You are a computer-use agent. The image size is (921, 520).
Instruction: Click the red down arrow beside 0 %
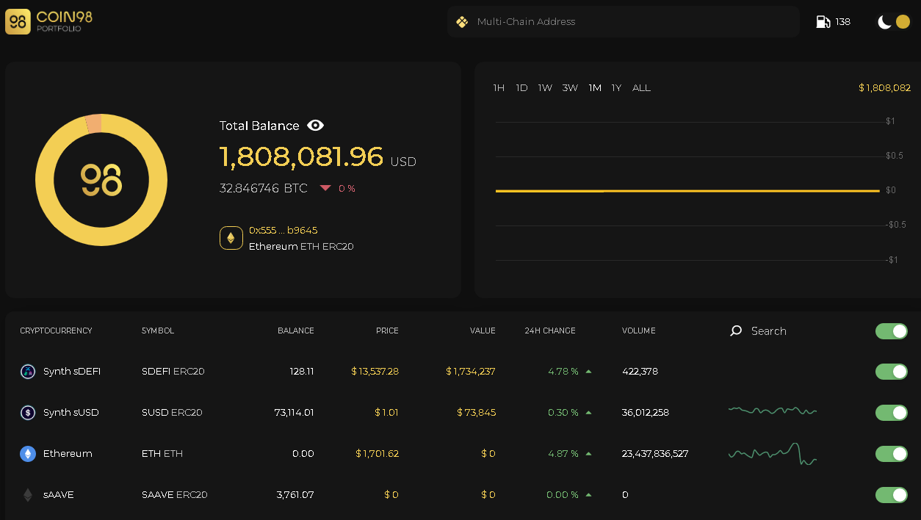[325, 189]
